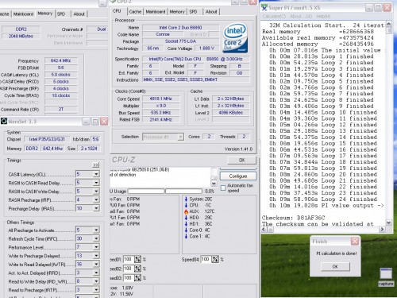Open the All Precharge to Activate dropdown

pos(96,230)
